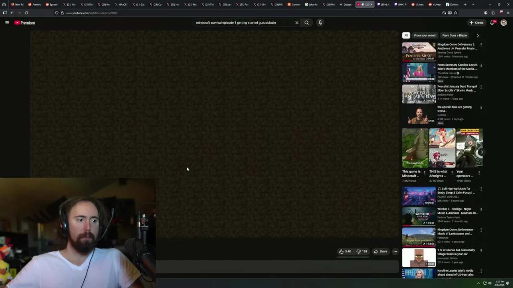513x288 pixels.
Task: Show next filter chips with arrow
Action: [x=478, y=36]
